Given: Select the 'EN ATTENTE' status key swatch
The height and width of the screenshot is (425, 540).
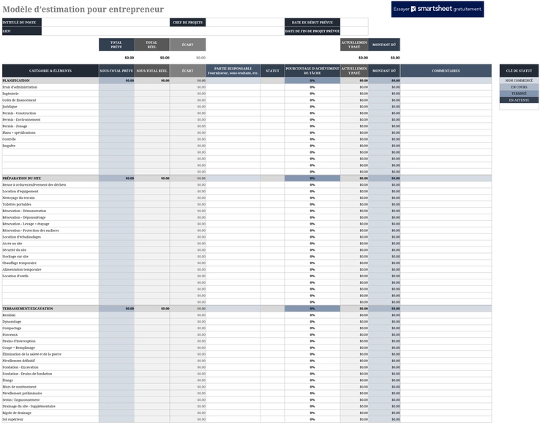Looking at the screenshot, I should coord(519,100).
